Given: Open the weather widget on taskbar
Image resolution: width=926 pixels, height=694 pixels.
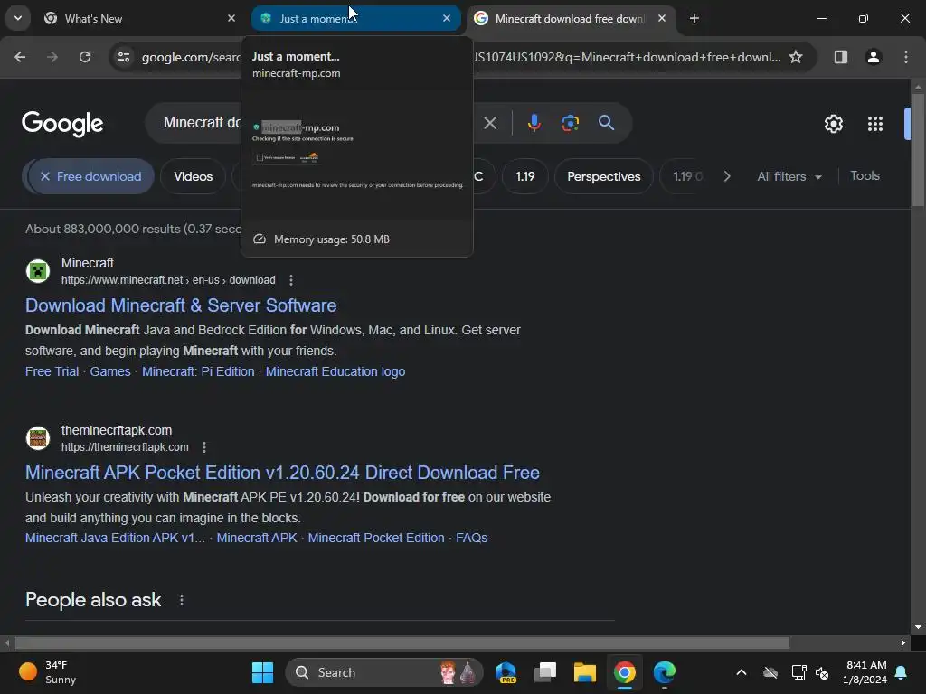Looking at the screenshot, I should [47, 672].
